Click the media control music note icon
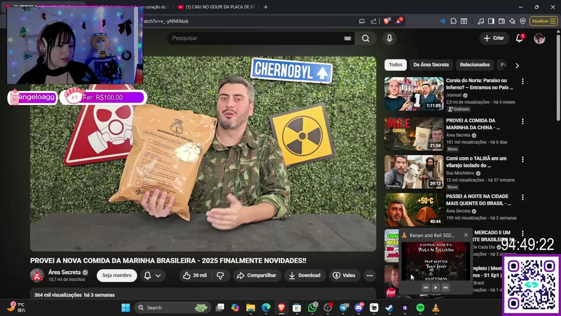This screenshot has width=561, height=316. 481,21
